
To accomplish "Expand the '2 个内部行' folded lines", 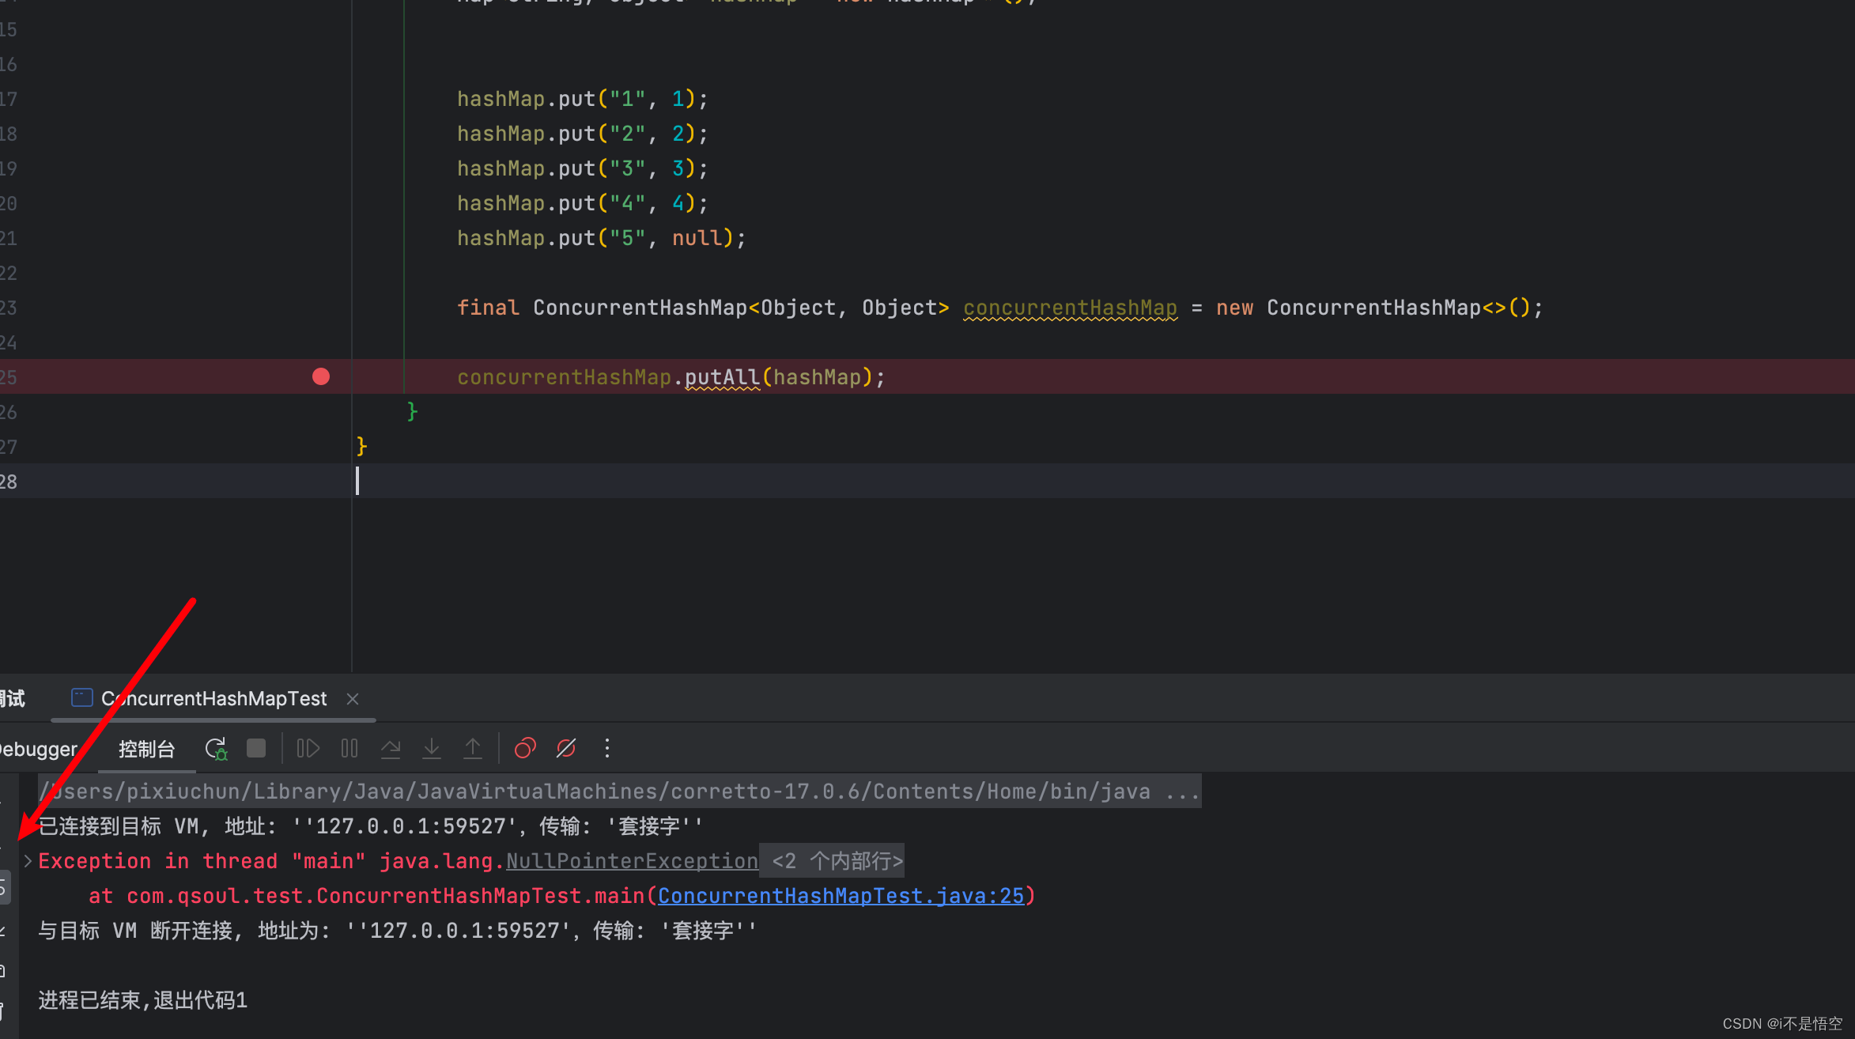I will point(837,861).
